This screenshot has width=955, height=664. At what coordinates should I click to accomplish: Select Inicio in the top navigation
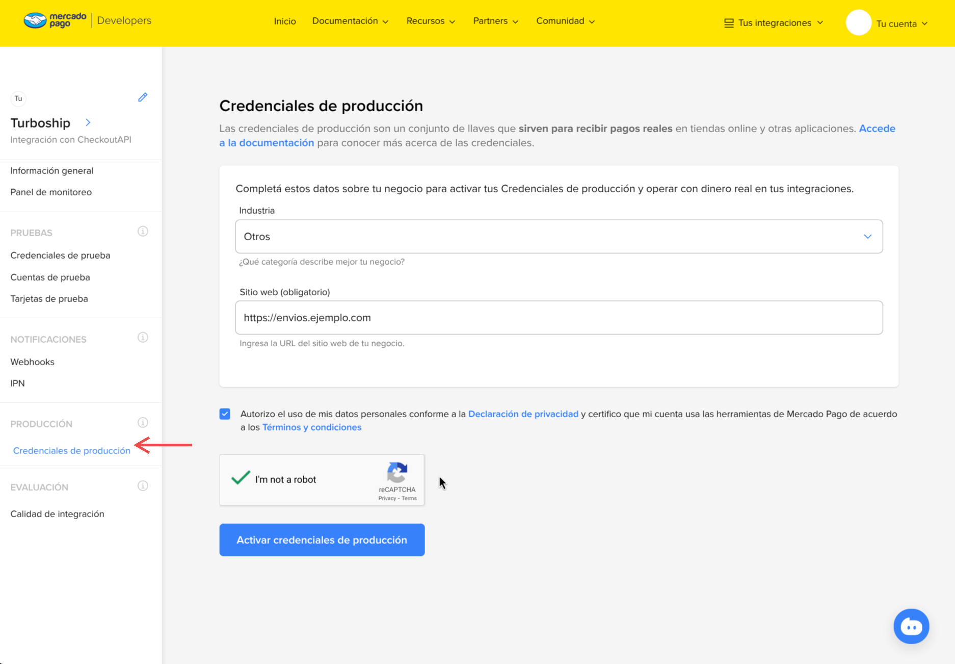point(284,21)
